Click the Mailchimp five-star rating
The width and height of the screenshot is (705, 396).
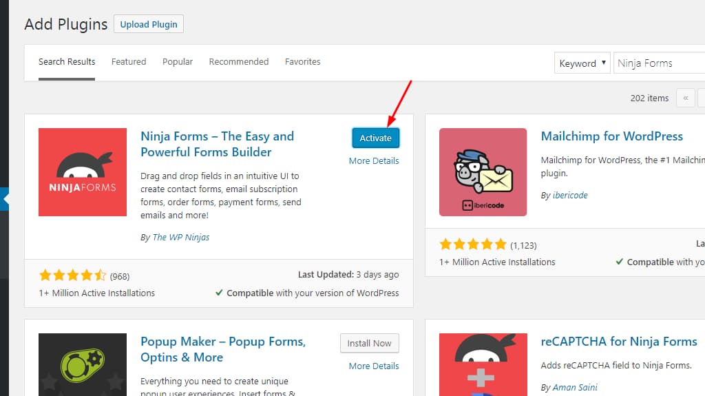pos(472,244)
